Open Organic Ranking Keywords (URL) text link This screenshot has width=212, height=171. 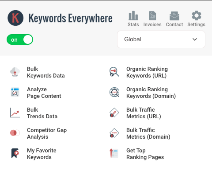tap(147, 72)
